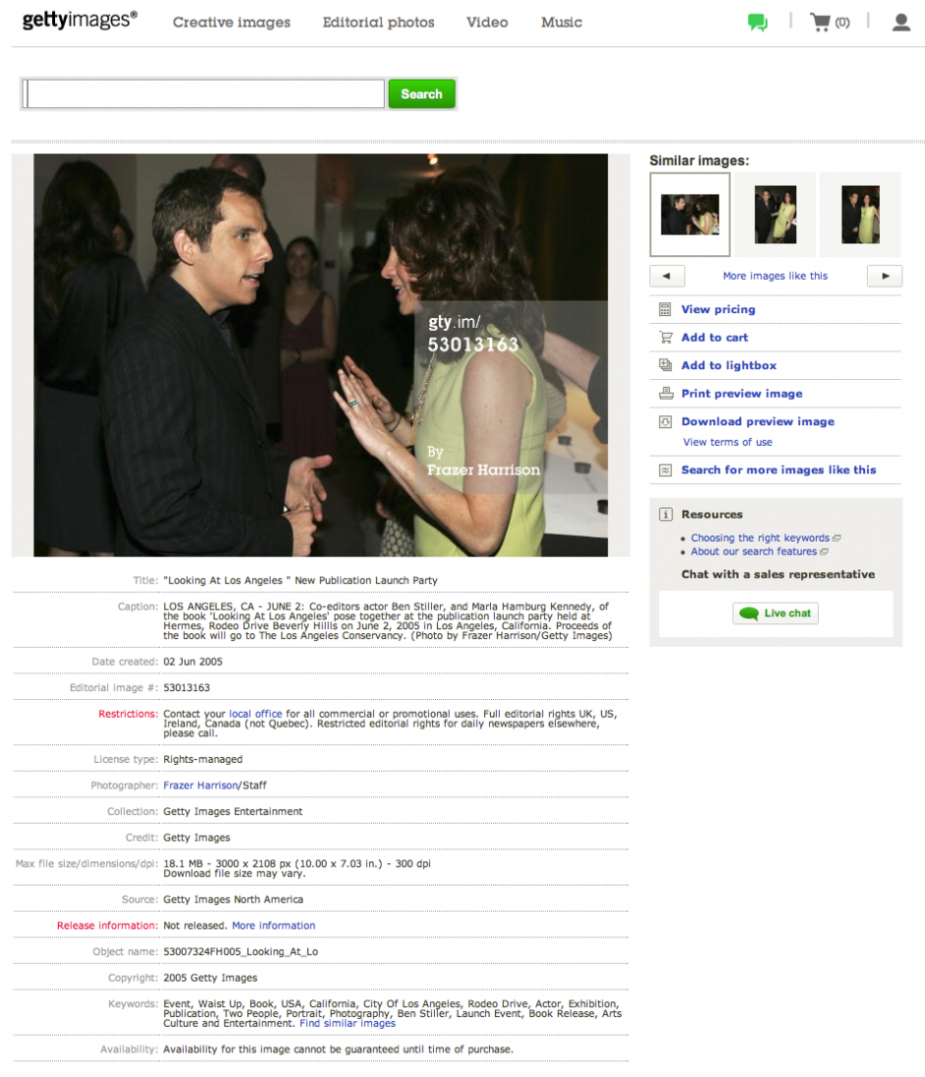The height and width of the screenshot is (1077, 925).
Task: Open the Video menu
Action: (x=487, y=22)
